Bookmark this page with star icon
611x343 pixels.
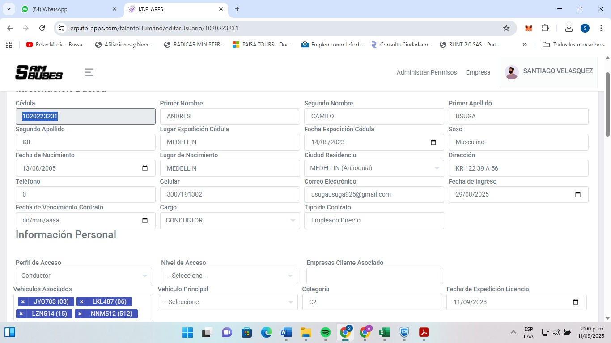tap(506, 28)
